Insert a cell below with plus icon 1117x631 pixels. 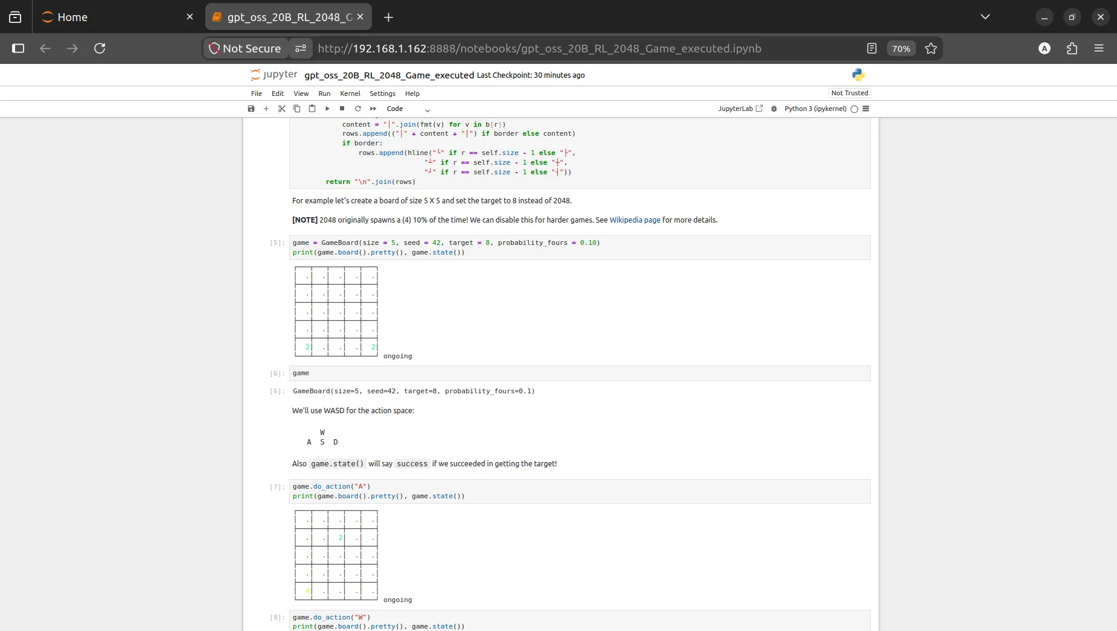pyautogui.click(x=266, y=109)
